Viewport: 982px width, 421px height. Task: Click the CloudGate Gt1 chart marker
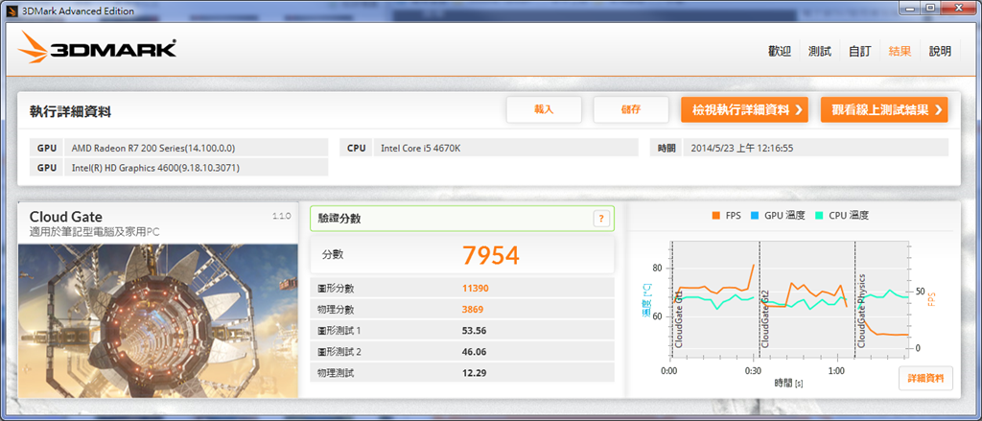679,319
